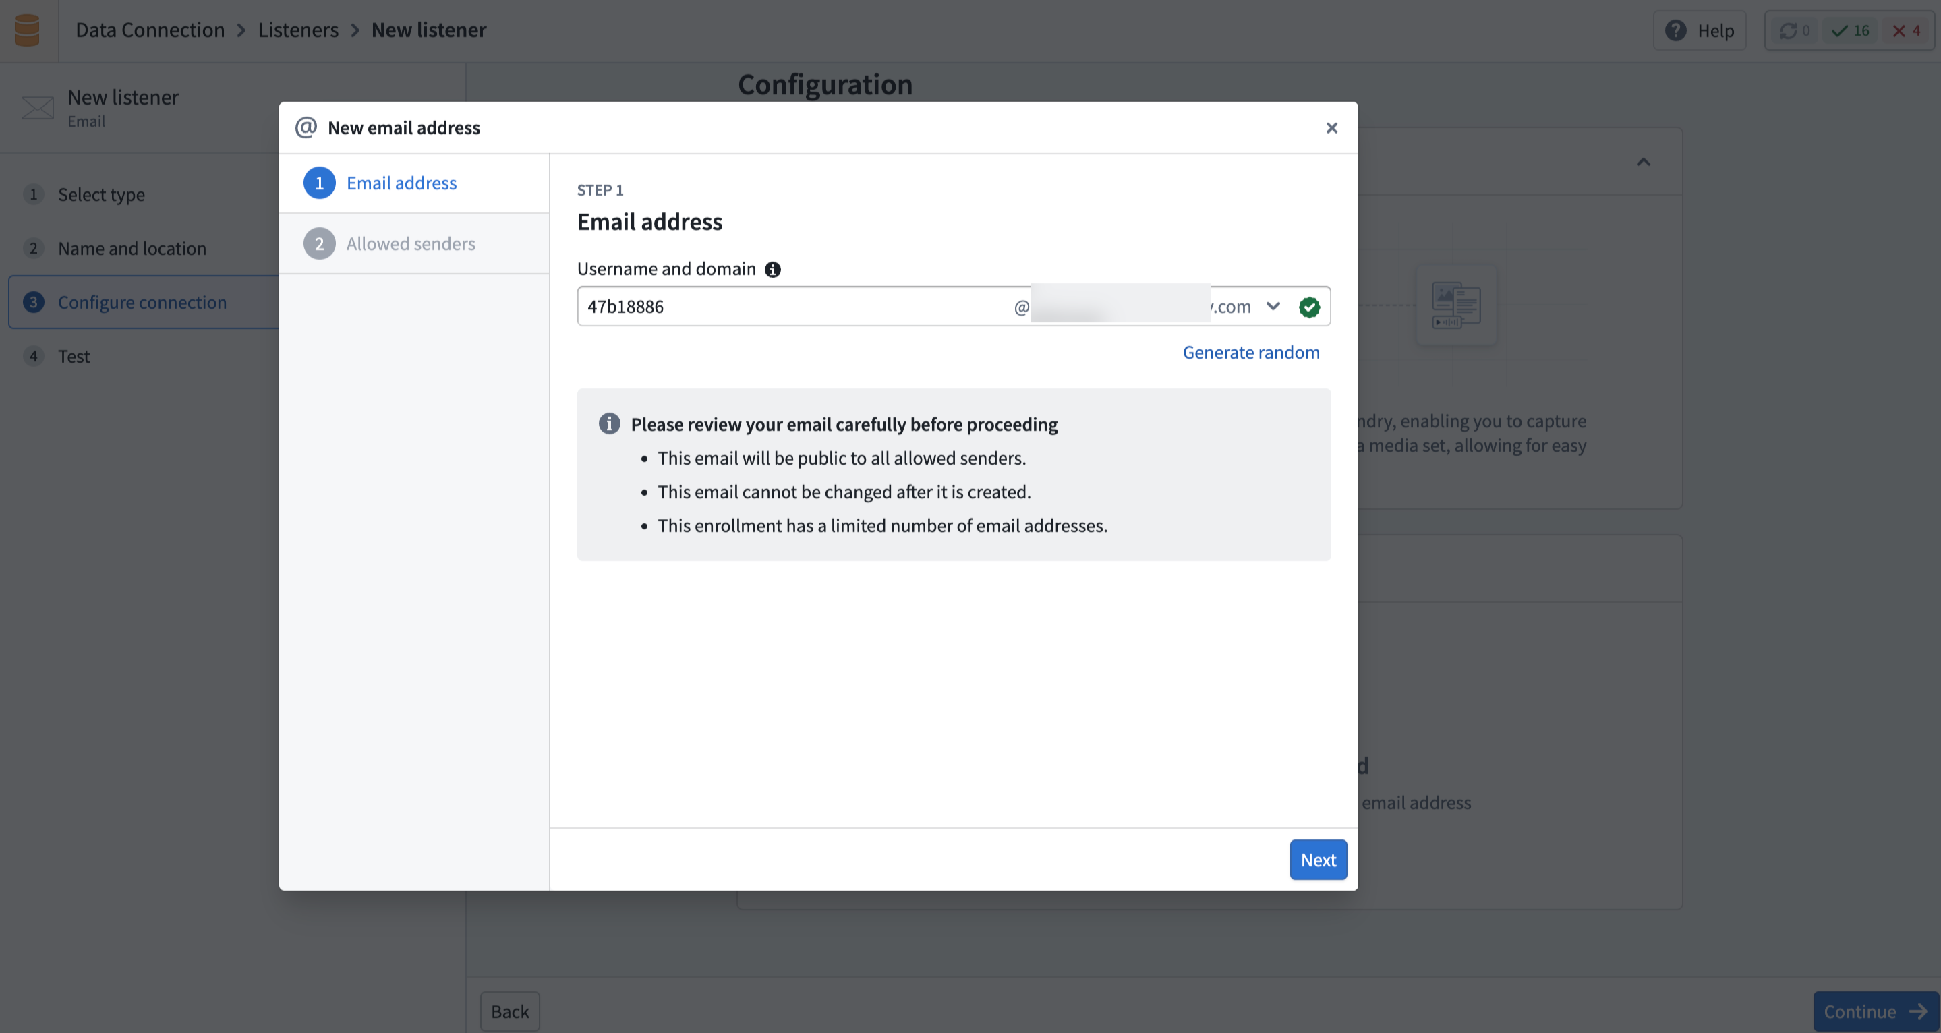Click the Generate random link
This screenshot has width=1941, height=1033.
(1251, 352)
